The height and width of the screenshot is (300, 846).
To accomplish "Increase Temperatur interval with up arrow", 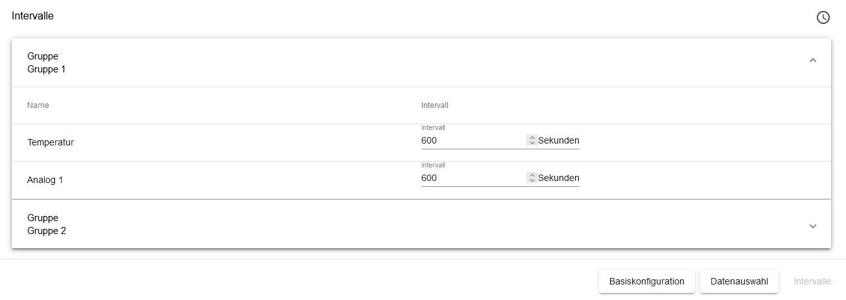I will (x=532, y=138).
